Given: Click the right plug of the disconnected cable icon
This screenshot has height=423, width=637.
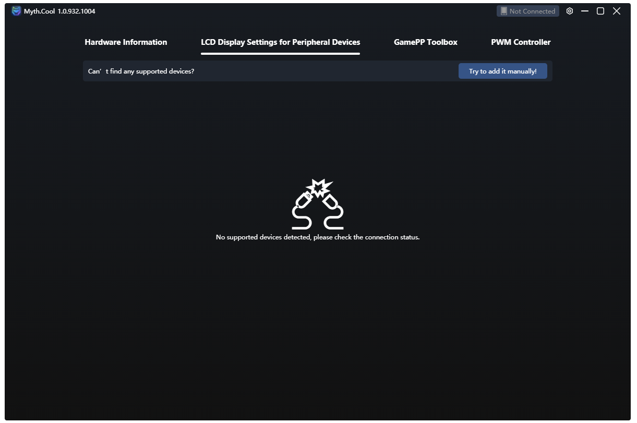Looking at the screenshot, I should point(330,201).
